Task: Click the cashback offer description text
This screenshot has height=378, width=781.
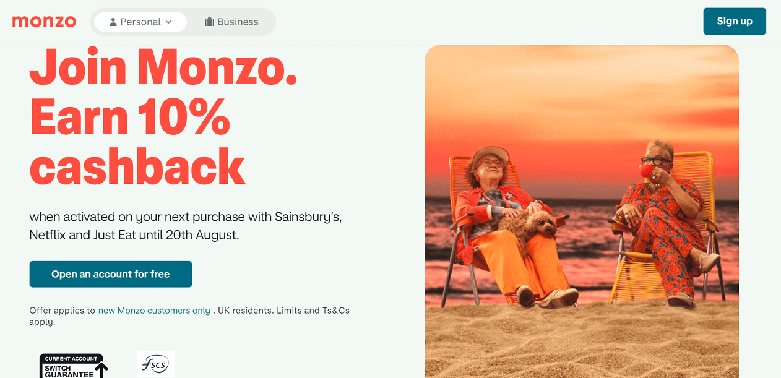Action: [x=186, y=226]
